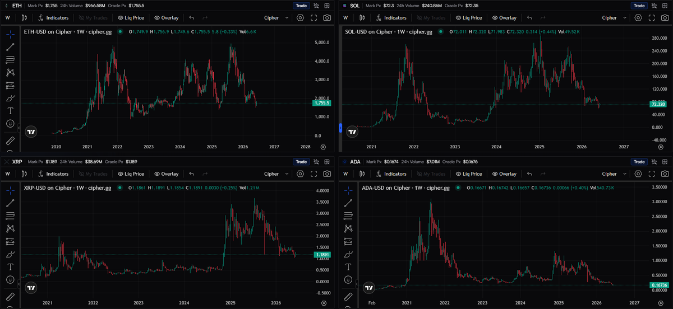
Task: Open the W interval selector in ETH chart
Action: tap(8, 18)
